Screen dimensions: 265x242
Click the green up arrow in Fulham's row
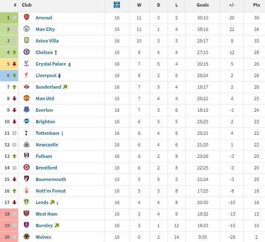(x=14, y=156)
